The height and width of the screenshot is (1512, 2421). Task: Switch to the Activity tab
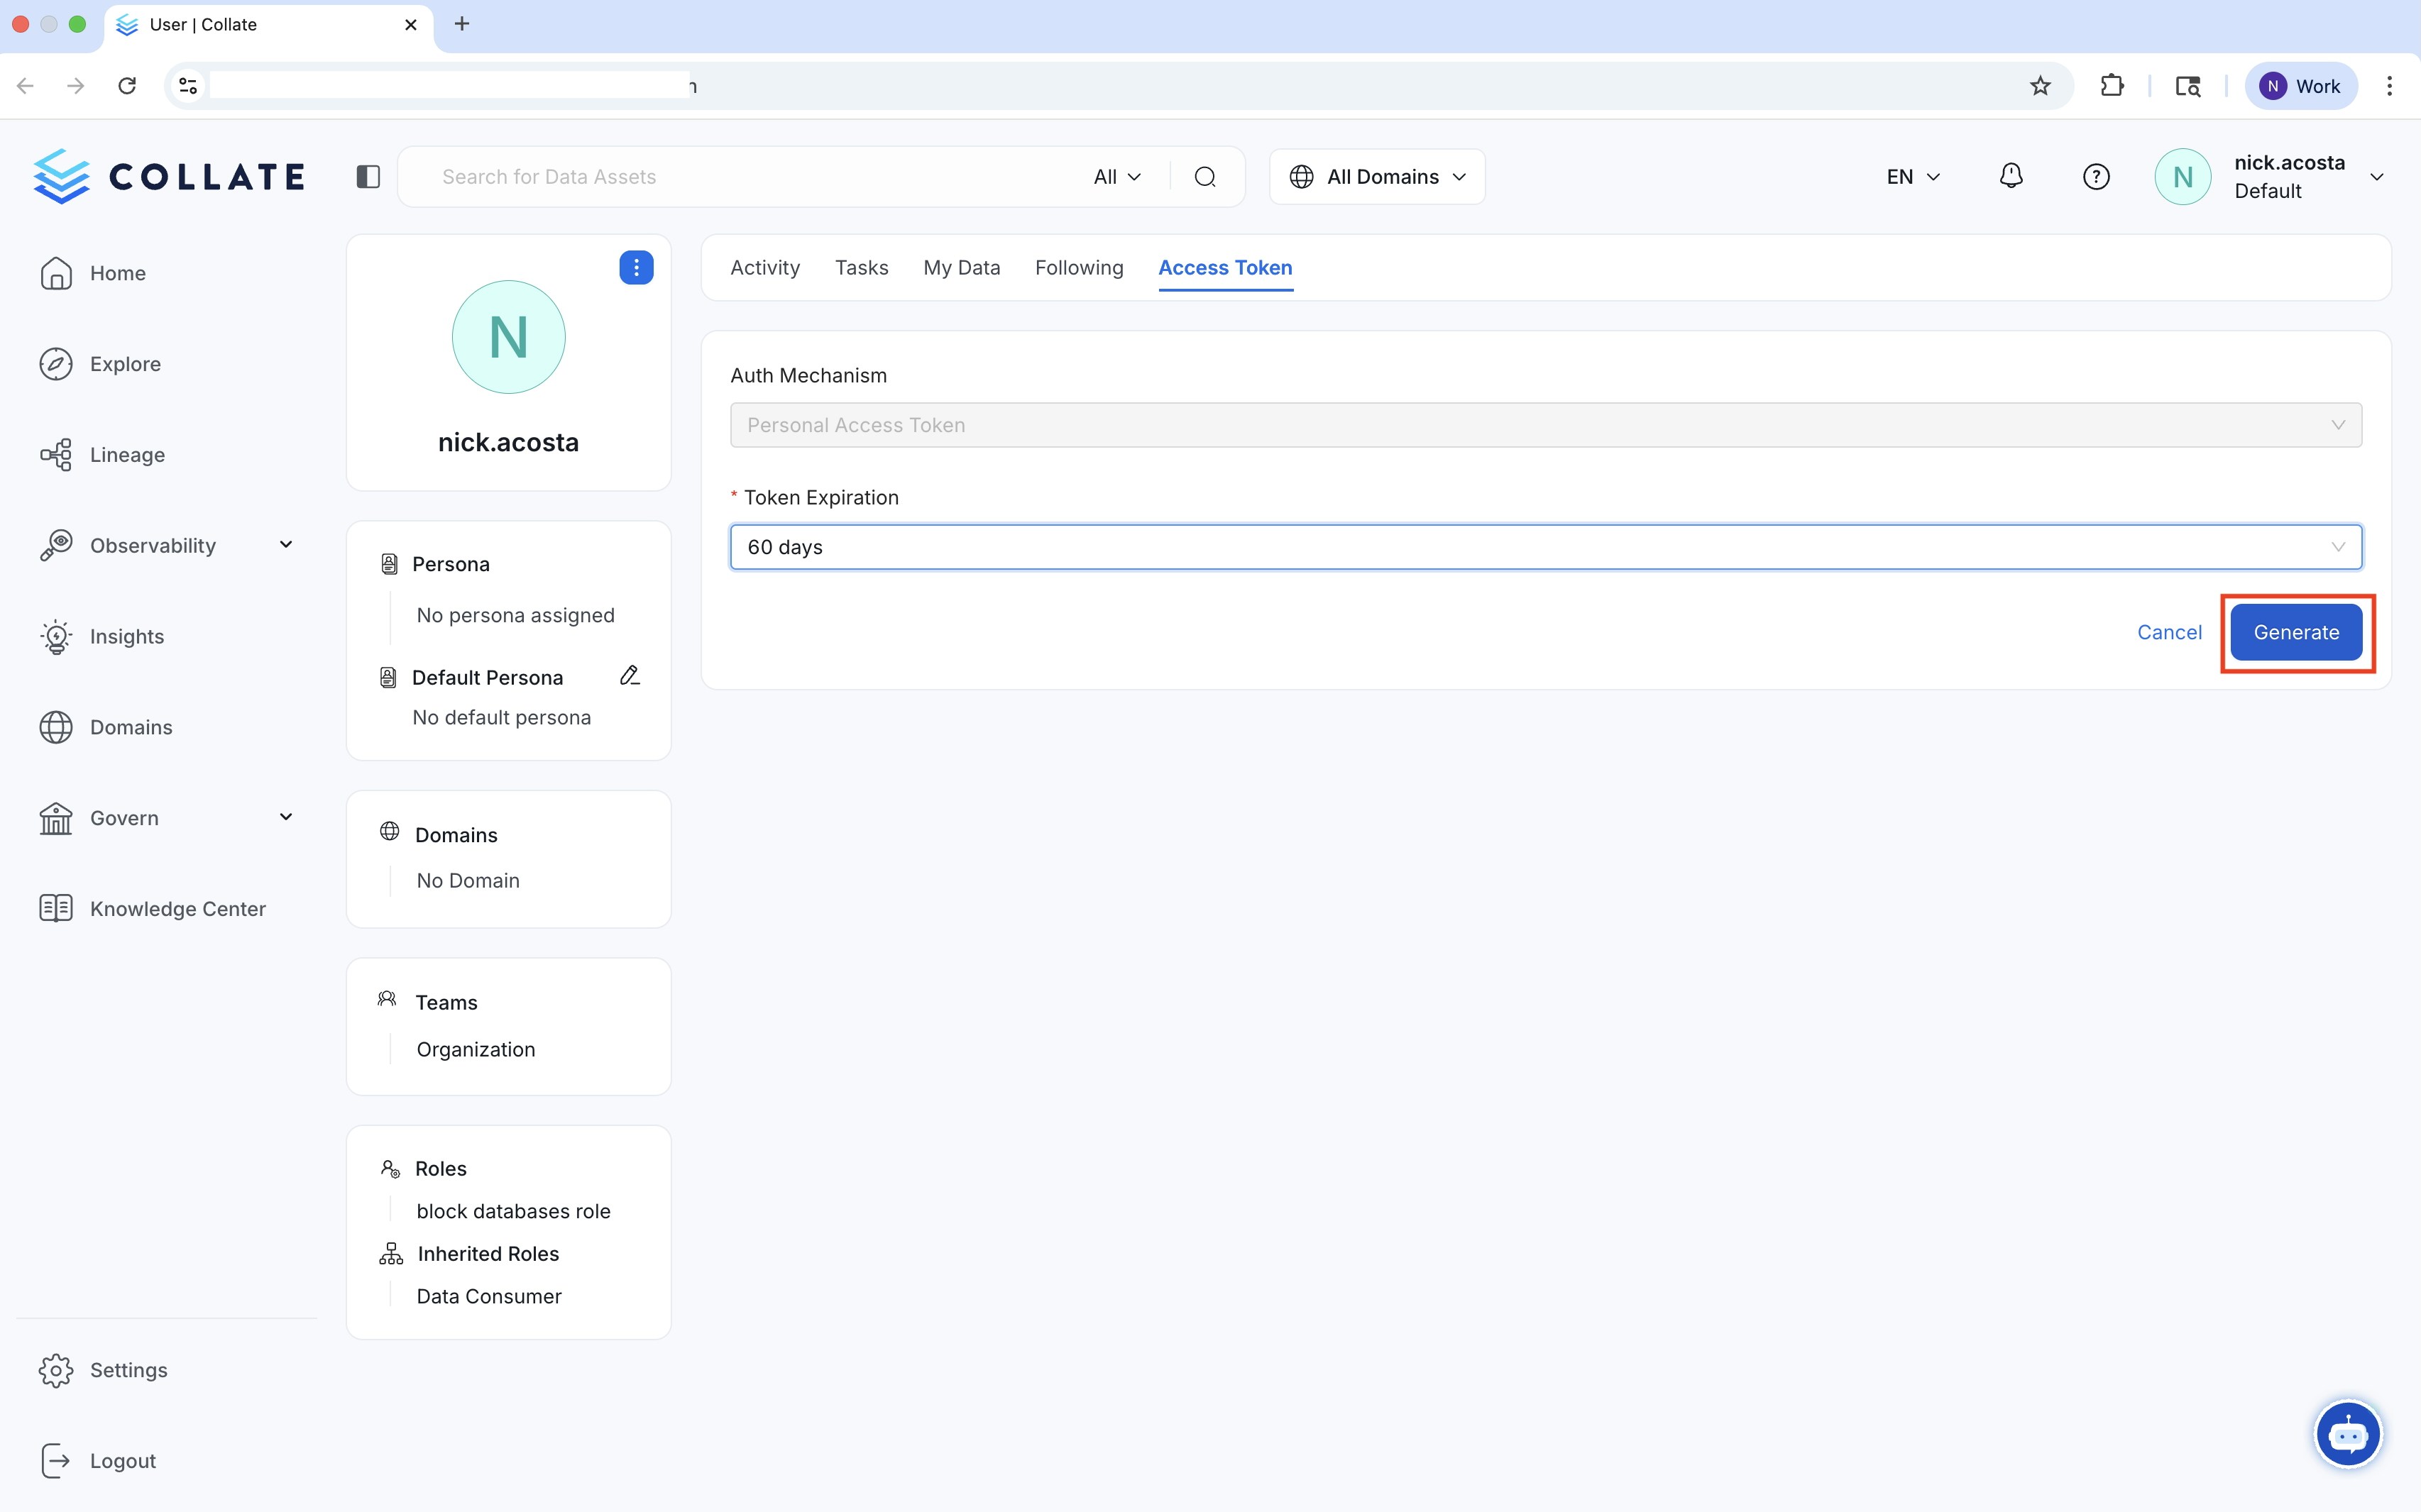click(x=764, y=268)
